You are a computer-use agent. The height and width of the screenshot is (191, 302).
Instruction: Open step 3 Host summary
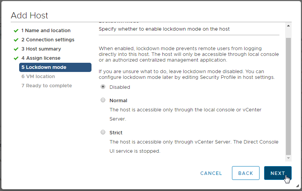[x=41, y=49]
